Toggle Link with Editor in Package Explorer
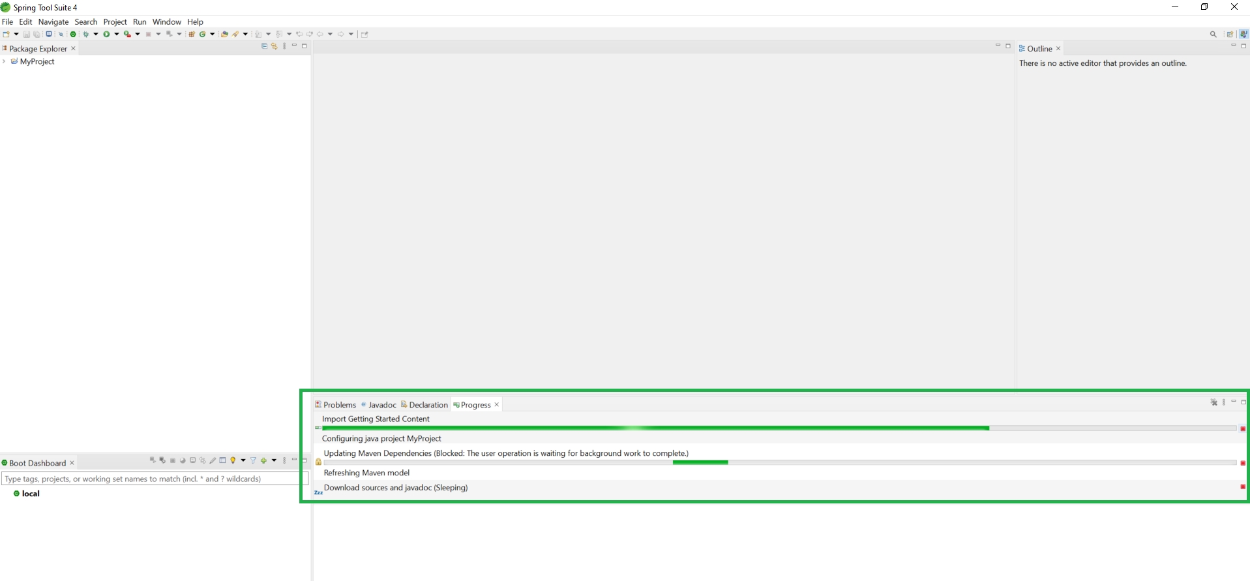Viewport: 1250px width, 581px height. coord(275,46)
